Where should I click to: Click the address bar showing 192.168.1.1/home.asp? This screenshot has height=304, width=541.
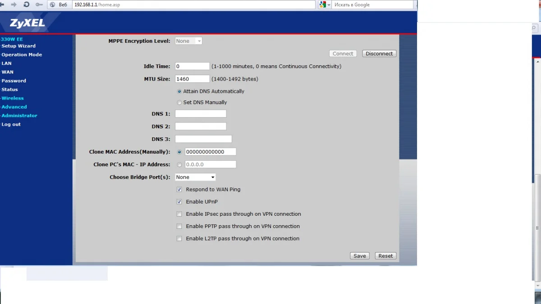coord(193,5)
